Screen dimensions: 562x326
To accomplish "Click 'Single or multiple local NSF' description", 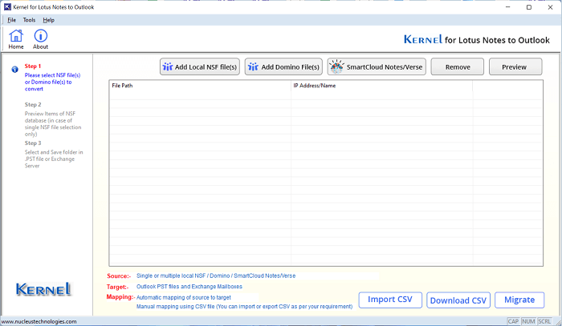I will pyautogui.click(x=216, y=276).
